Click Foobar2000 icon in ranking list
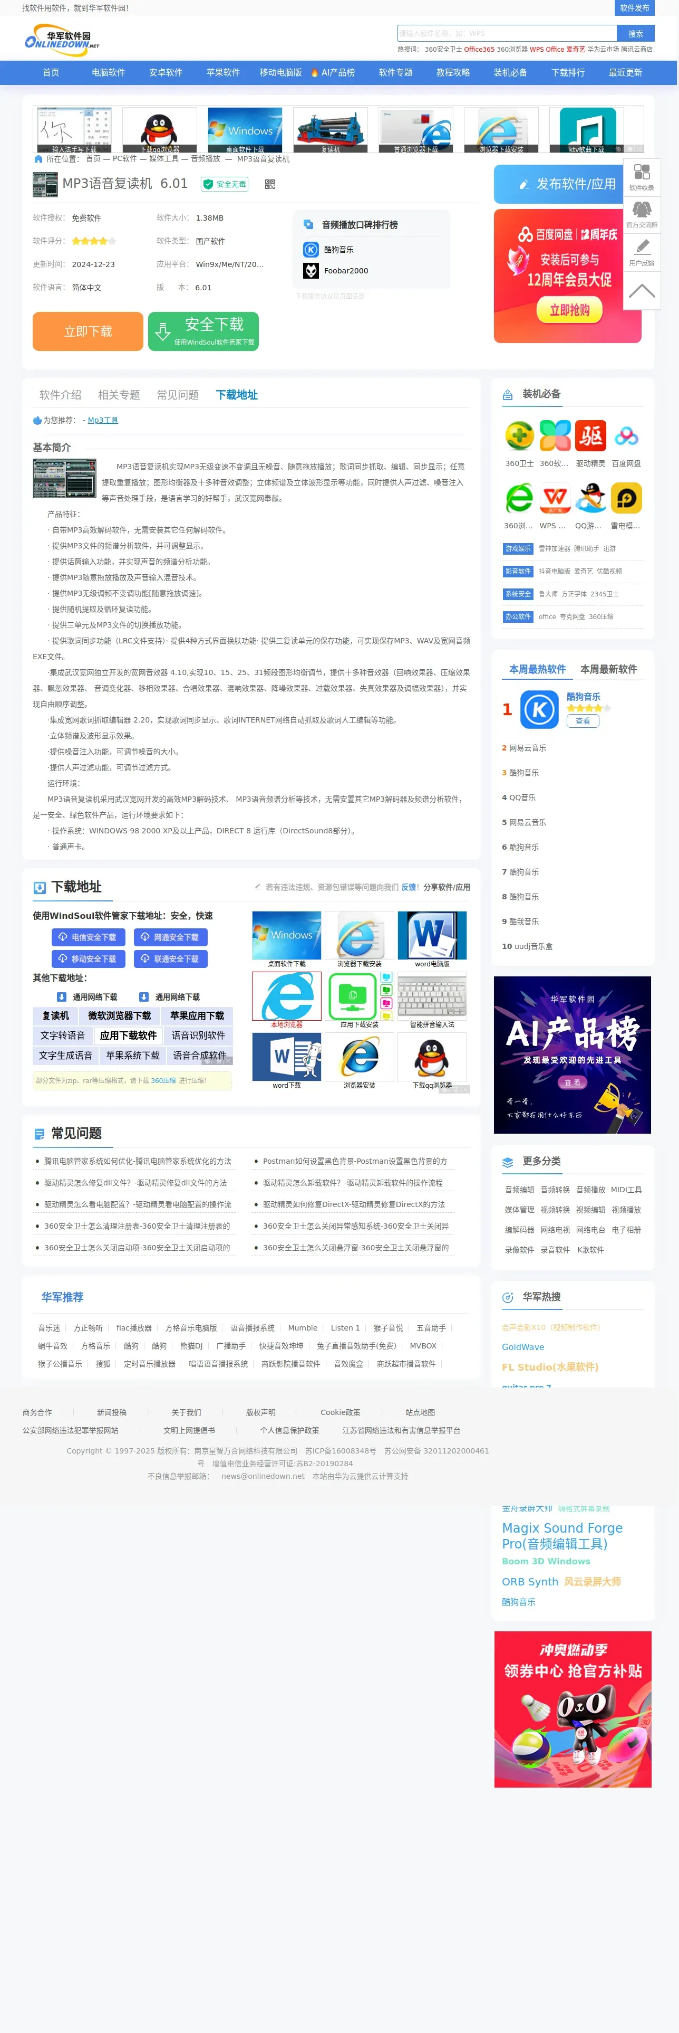679x2033 pixels. (311, 271)
